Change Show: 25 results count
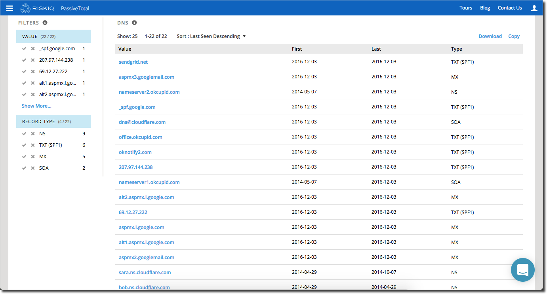The height and width of the screenshot is (294, 547). pyautogui.click(x=127, y=36)
